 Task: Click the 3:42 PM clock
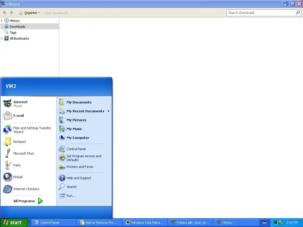pyautogui.click(x=292, y=223)
